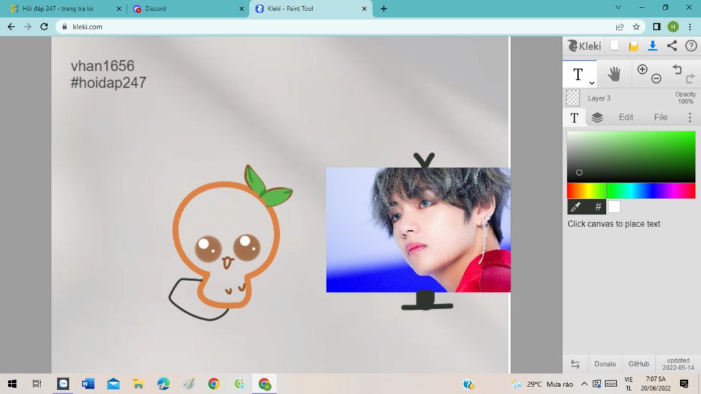Open the Windows Start menu
The width and height of the screenshot is (701, 394).
point(12,384)
